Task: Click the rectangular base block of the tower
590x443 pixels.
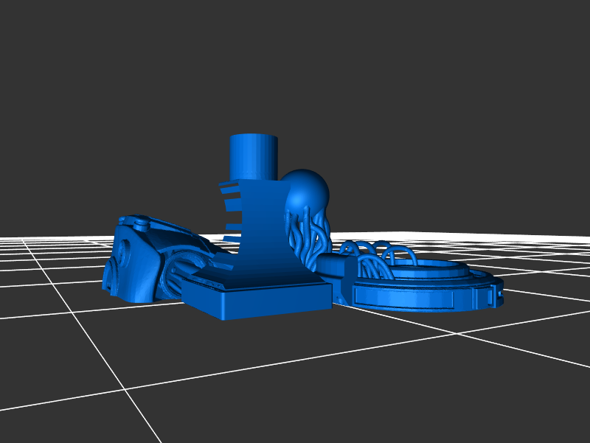Action: 258,301
